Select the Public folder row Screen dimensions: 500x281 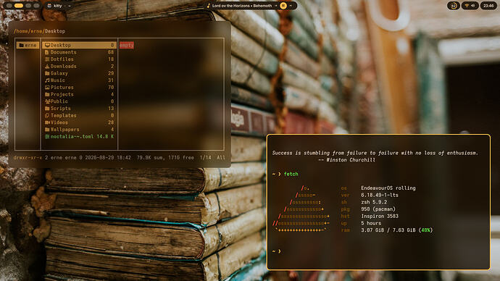[x=80, y=101]
